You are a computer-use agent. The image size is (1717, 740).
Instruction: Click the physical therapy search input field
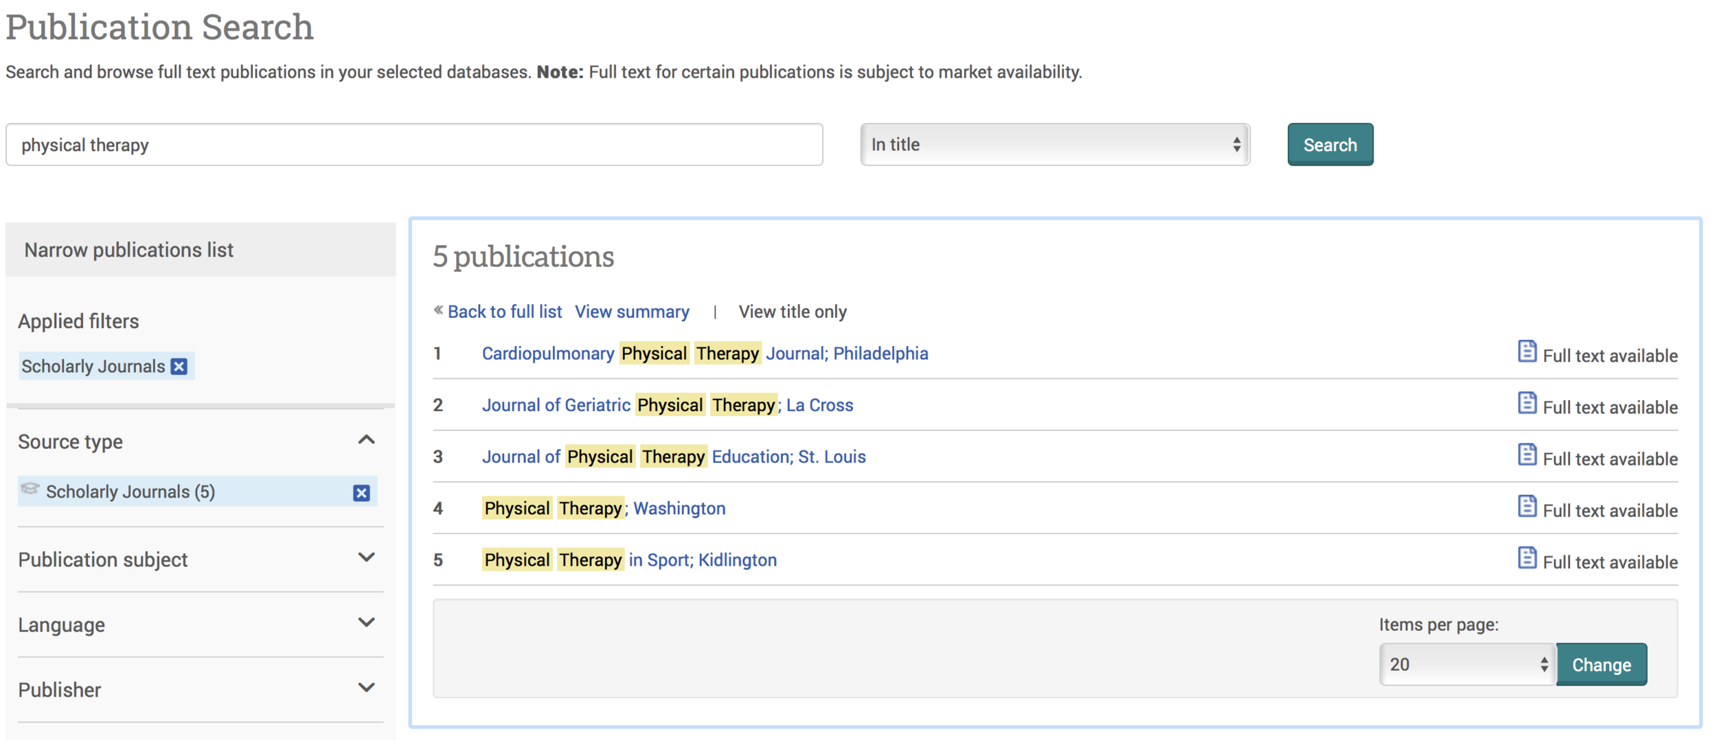tap(414, 145)
